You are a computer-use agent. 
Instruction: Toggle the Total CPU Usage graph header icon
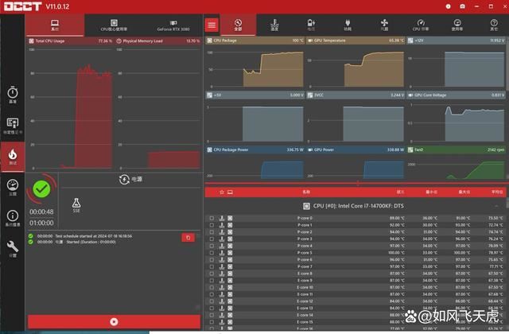click(x=31, y=40)
